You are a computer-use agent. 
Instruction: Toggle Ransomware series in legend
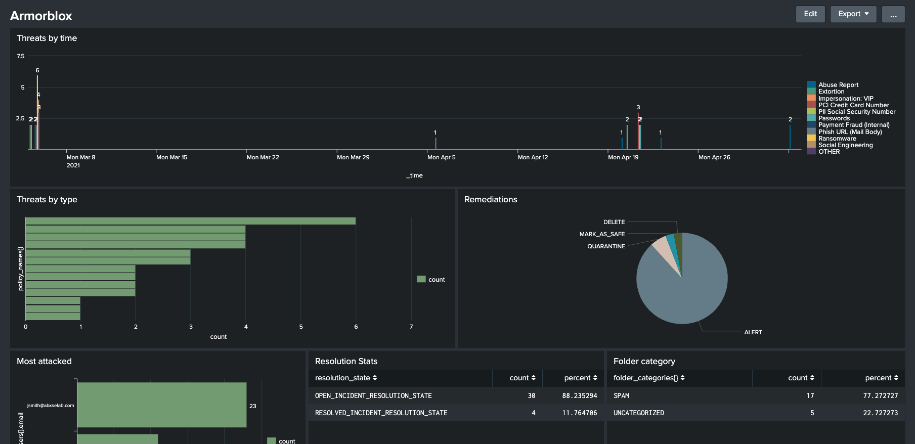(837, 139)
